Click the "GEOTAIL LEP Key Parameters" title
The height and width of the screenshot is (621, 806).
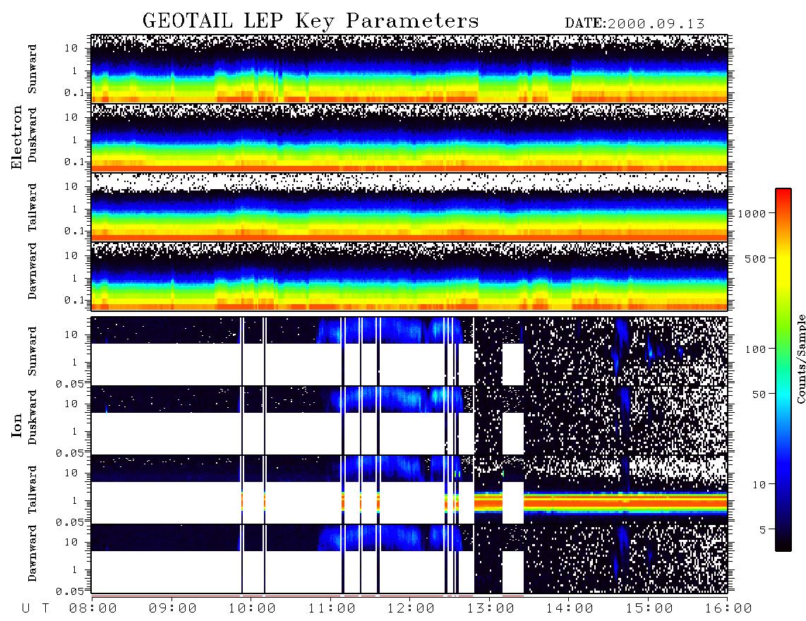(311, 21)
